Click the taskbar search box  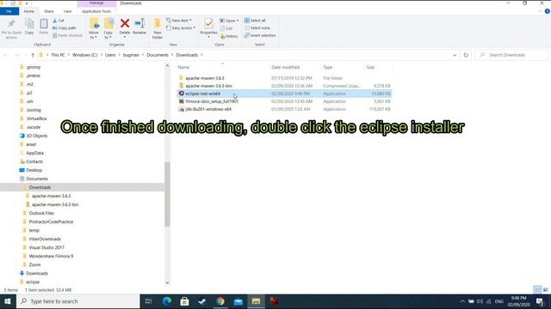pos(78,301)
